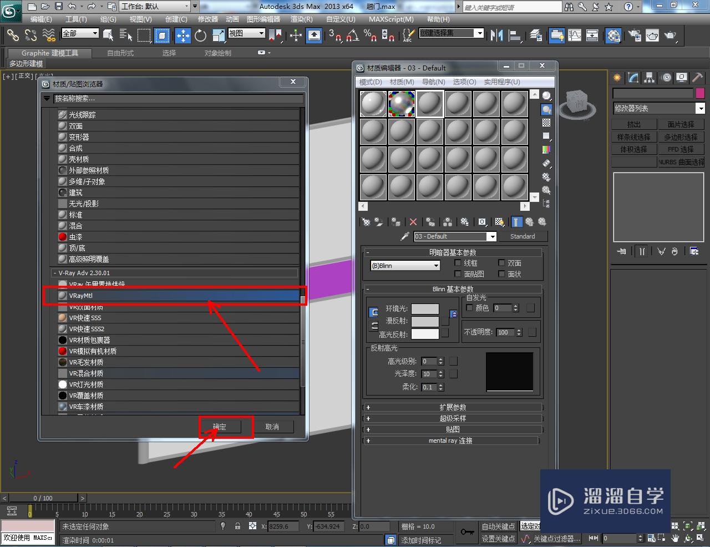Click the Link selection tool
The image size is (710, 547).
pos(12,36)
